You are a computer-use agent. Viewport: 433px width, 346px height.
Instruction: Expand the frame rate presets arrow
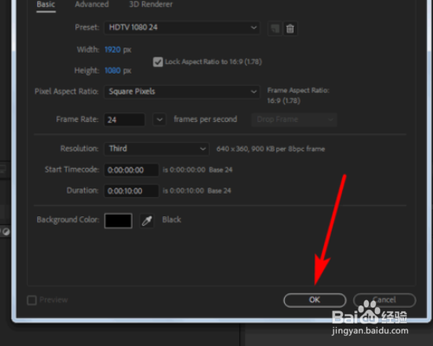pos(159,119)
